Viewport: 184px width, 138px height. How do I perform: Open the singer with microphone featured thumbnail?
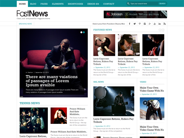click(104, 45)
